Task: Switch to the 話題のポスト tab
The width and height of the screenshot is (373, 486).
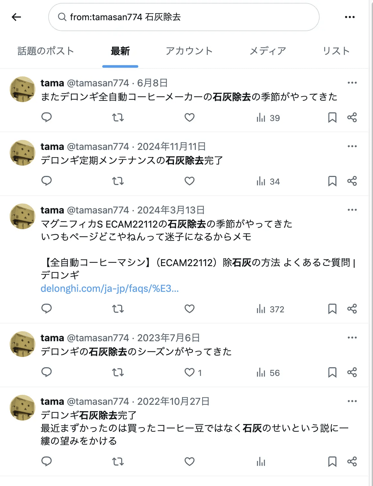Action: [x=46, y=51]
